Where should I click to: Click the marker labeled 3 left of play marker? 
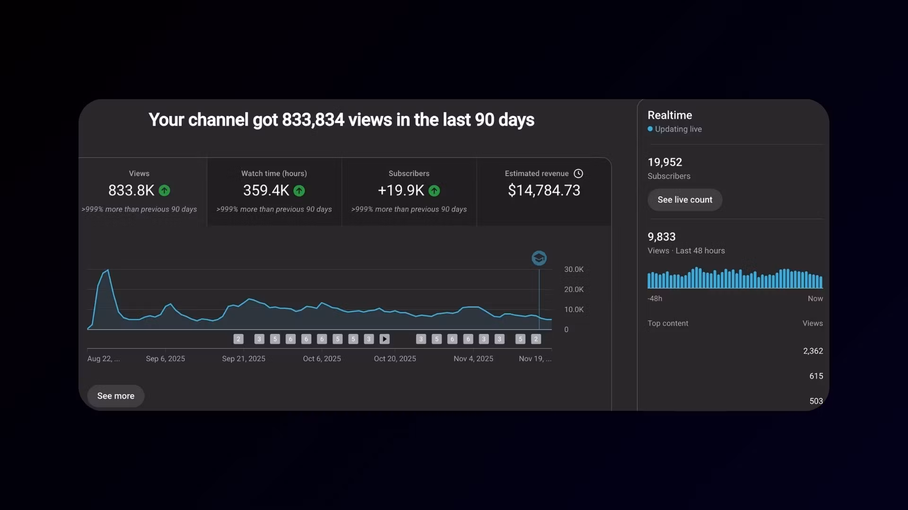point(369,339)
